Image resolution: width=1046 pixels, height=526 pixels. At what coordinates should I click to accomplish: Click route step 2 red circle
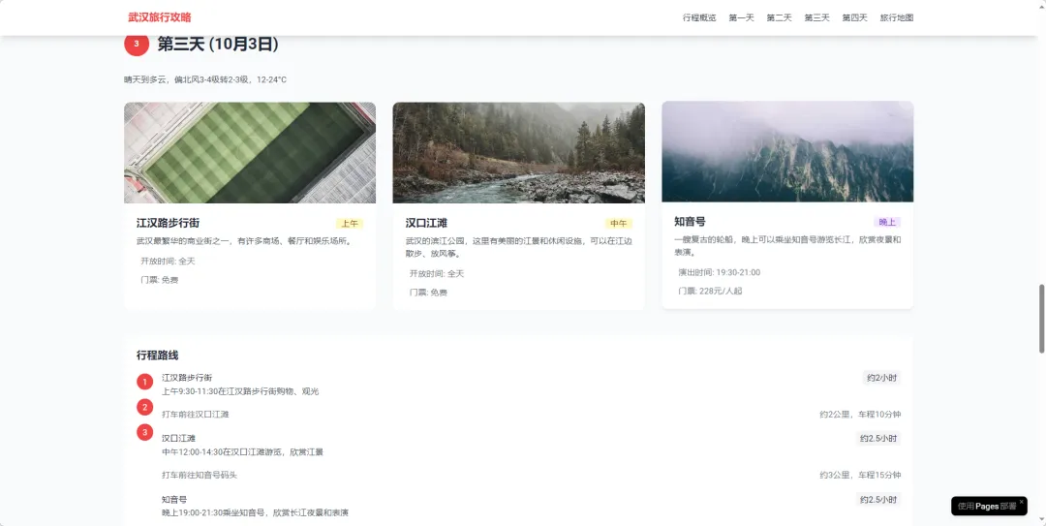(144, 407)
